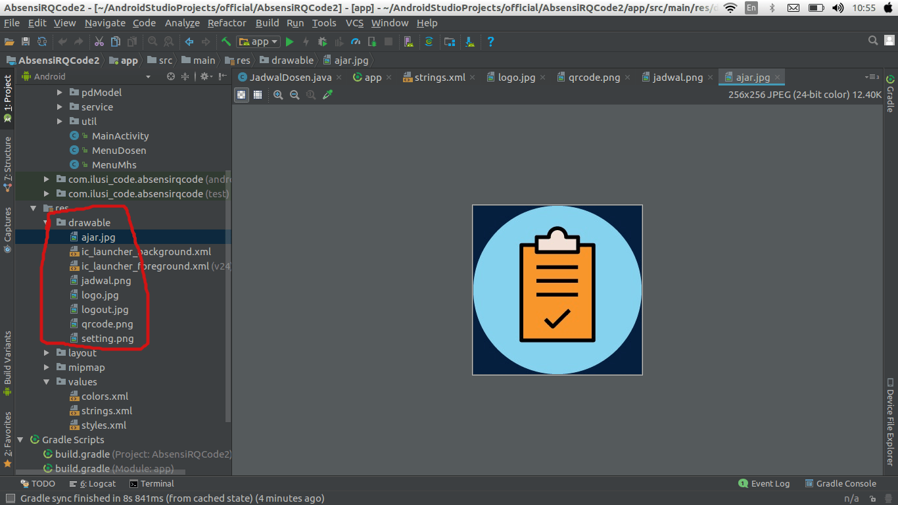Toggle the Build Variants side panel
This screenshot has width=898, height=505.
[x=7, y=362]
